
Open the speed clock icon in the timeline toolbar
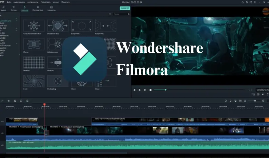click(21, 101)
